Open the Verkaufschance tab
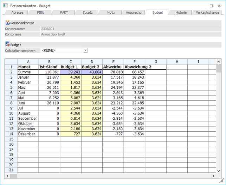 coord(207,12)
